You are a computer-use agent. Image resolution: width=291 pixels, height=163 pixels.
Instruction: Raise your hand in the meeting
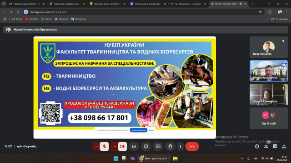click(170, 146)
